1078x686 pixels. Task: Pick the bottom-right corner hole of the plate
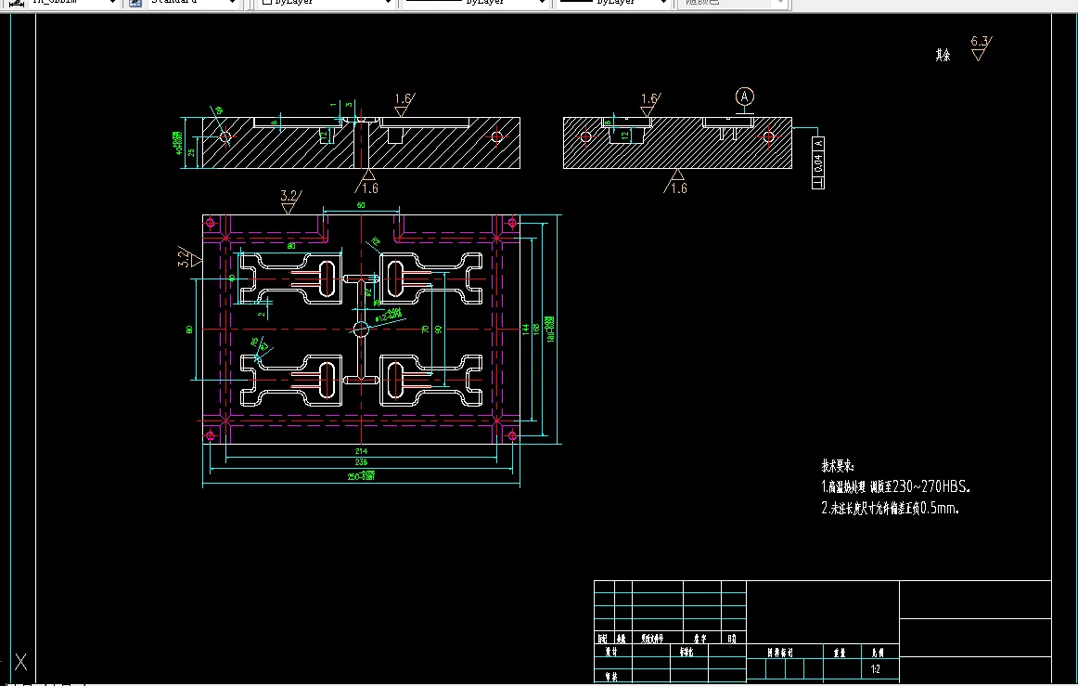coord(511,435)
